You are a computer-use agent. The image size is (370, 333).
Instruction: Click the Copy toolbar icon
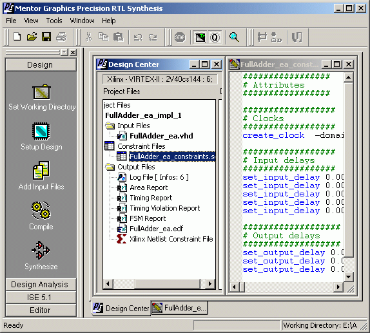(x=103, y=37)
